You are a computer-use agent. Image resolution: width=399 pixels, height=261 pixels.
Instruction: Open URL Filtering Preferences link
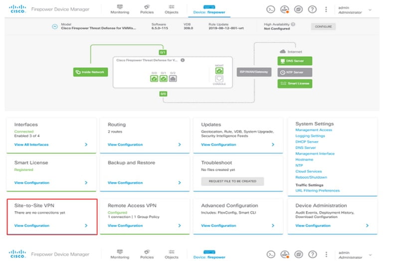point(317,190)
